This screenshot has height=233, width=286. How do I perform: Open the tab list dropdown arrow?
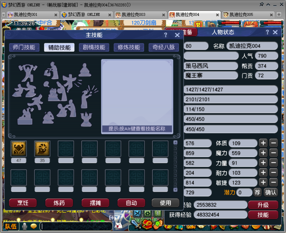coord(3,15)
